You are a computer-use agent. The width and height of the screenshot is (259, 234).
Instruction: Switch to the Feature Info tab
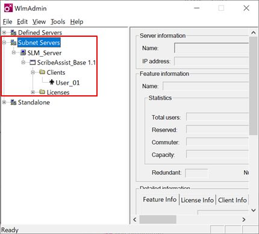point(160,200)
